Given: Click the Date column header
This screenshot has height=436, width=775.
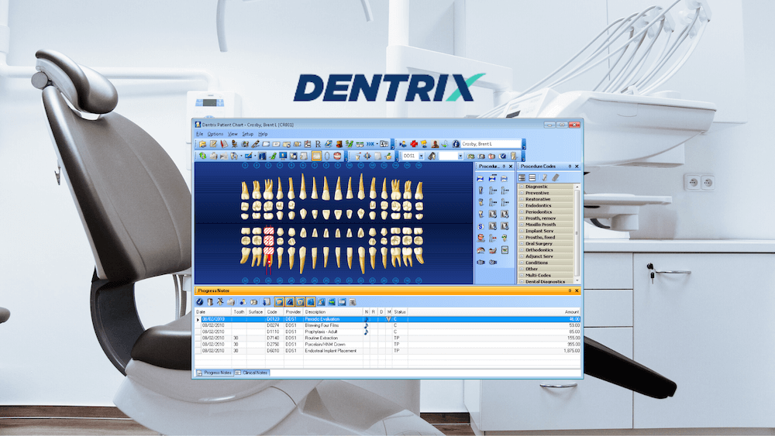Looking at the screenshot, I should click(x=213, y=312).
